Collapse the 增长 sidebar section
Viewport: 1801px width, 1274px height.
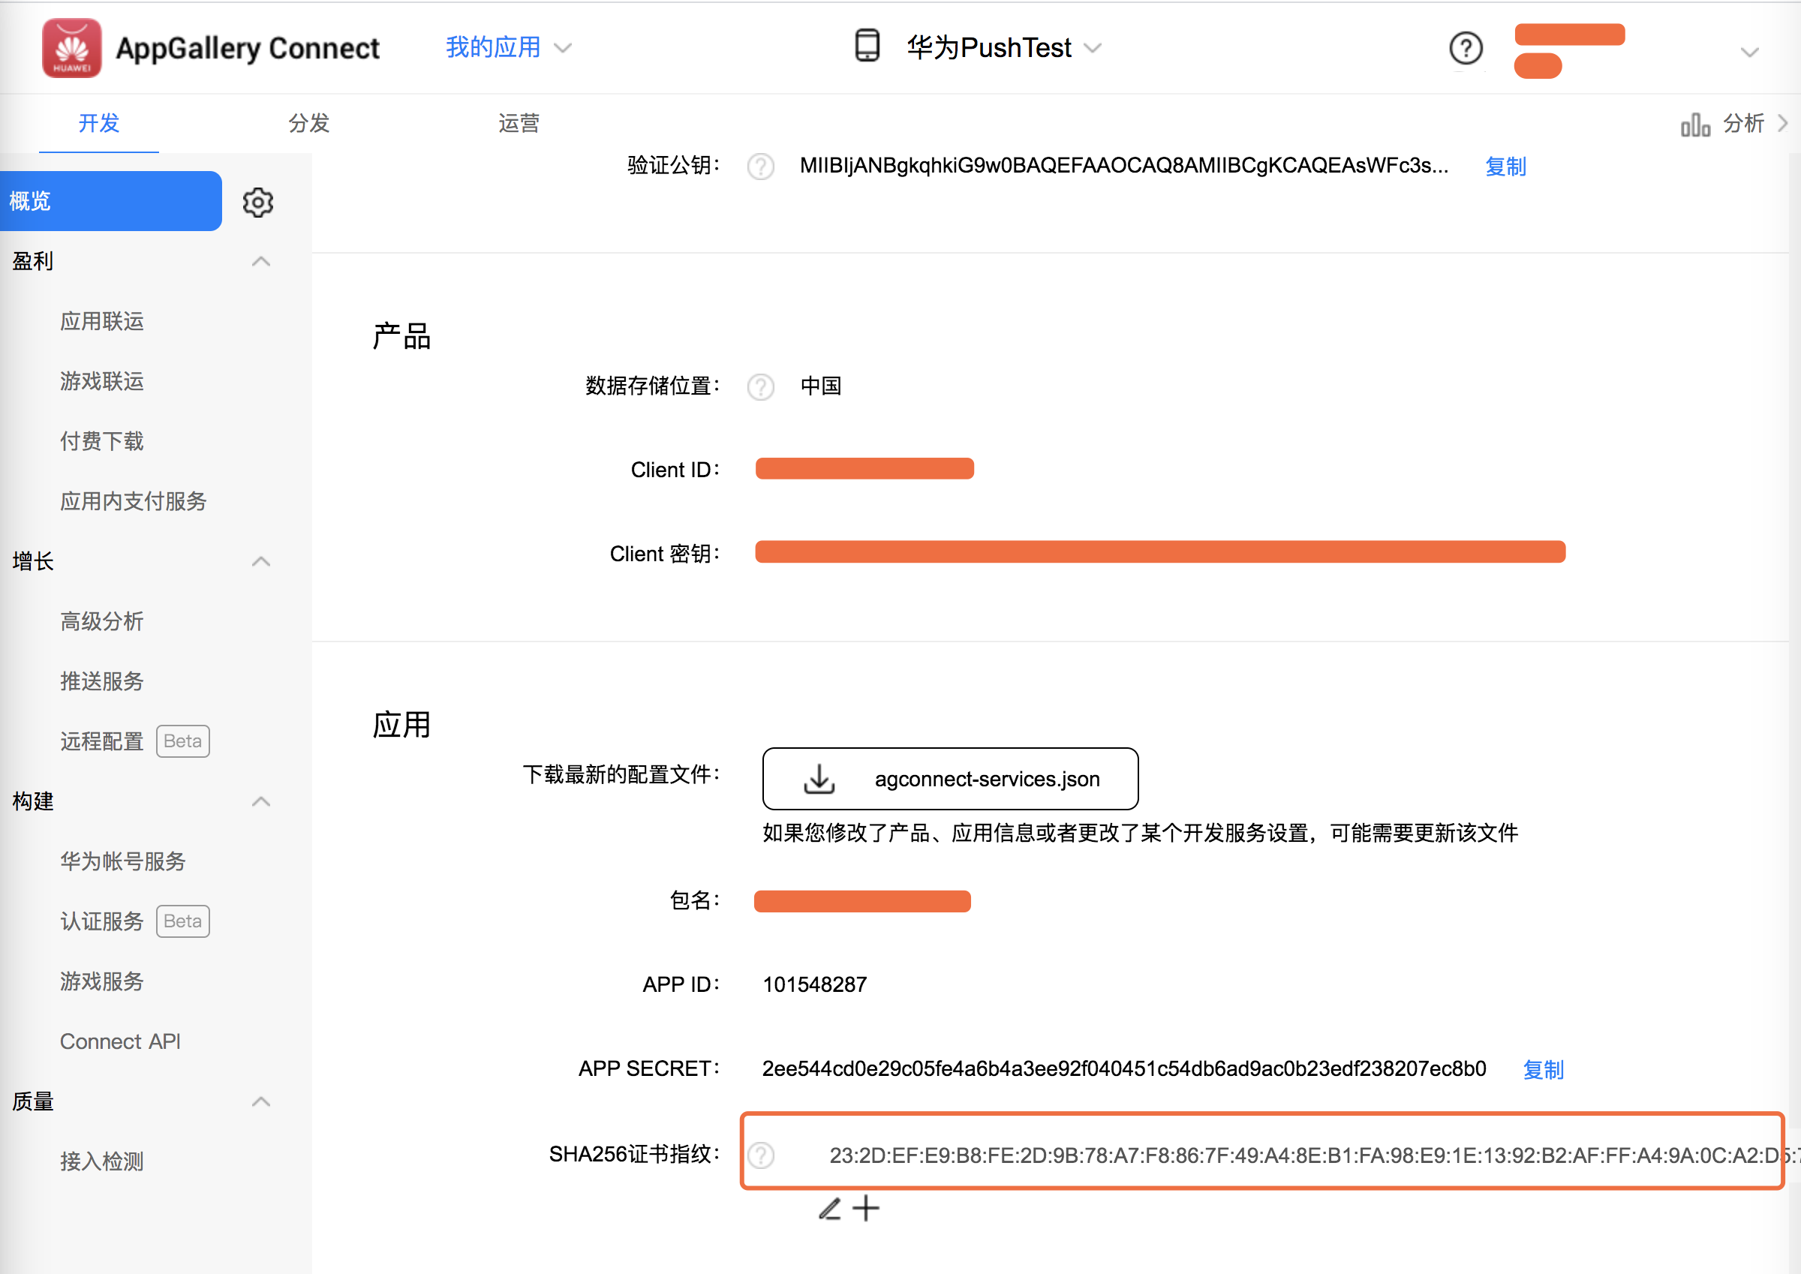point(261,561)
